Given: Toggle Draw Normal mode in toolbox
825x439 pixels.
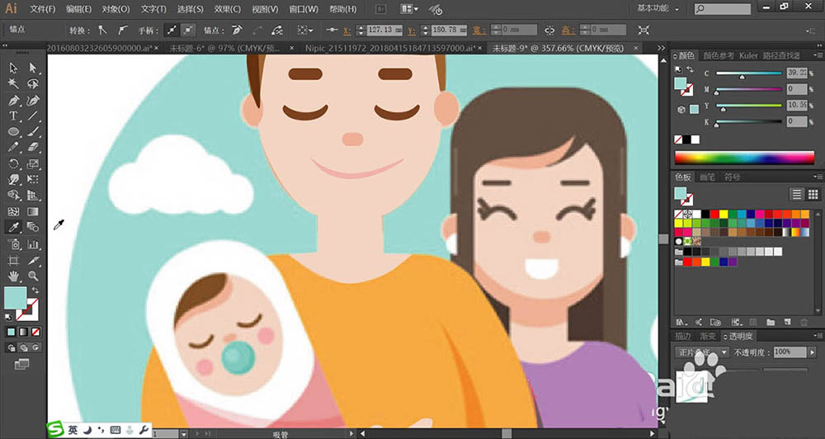Looking at the screenshot, I should [x=12, y=347].
